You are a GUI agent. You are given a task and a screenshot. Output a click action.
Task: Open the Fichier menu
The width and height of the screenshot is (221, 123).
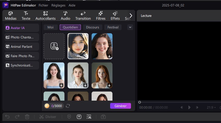[43, 5]
